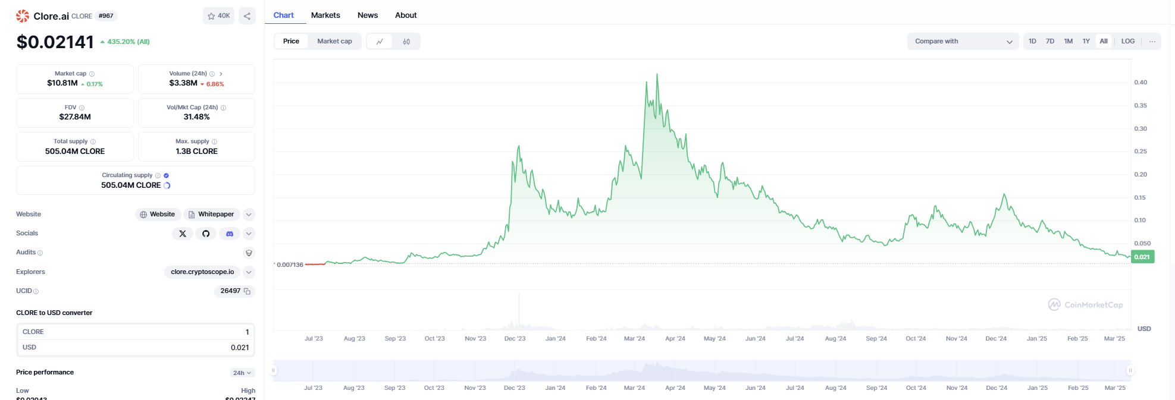Screen dimensions: 1175x400
Task: Select the 1M time range
Action: (1069, 42)
